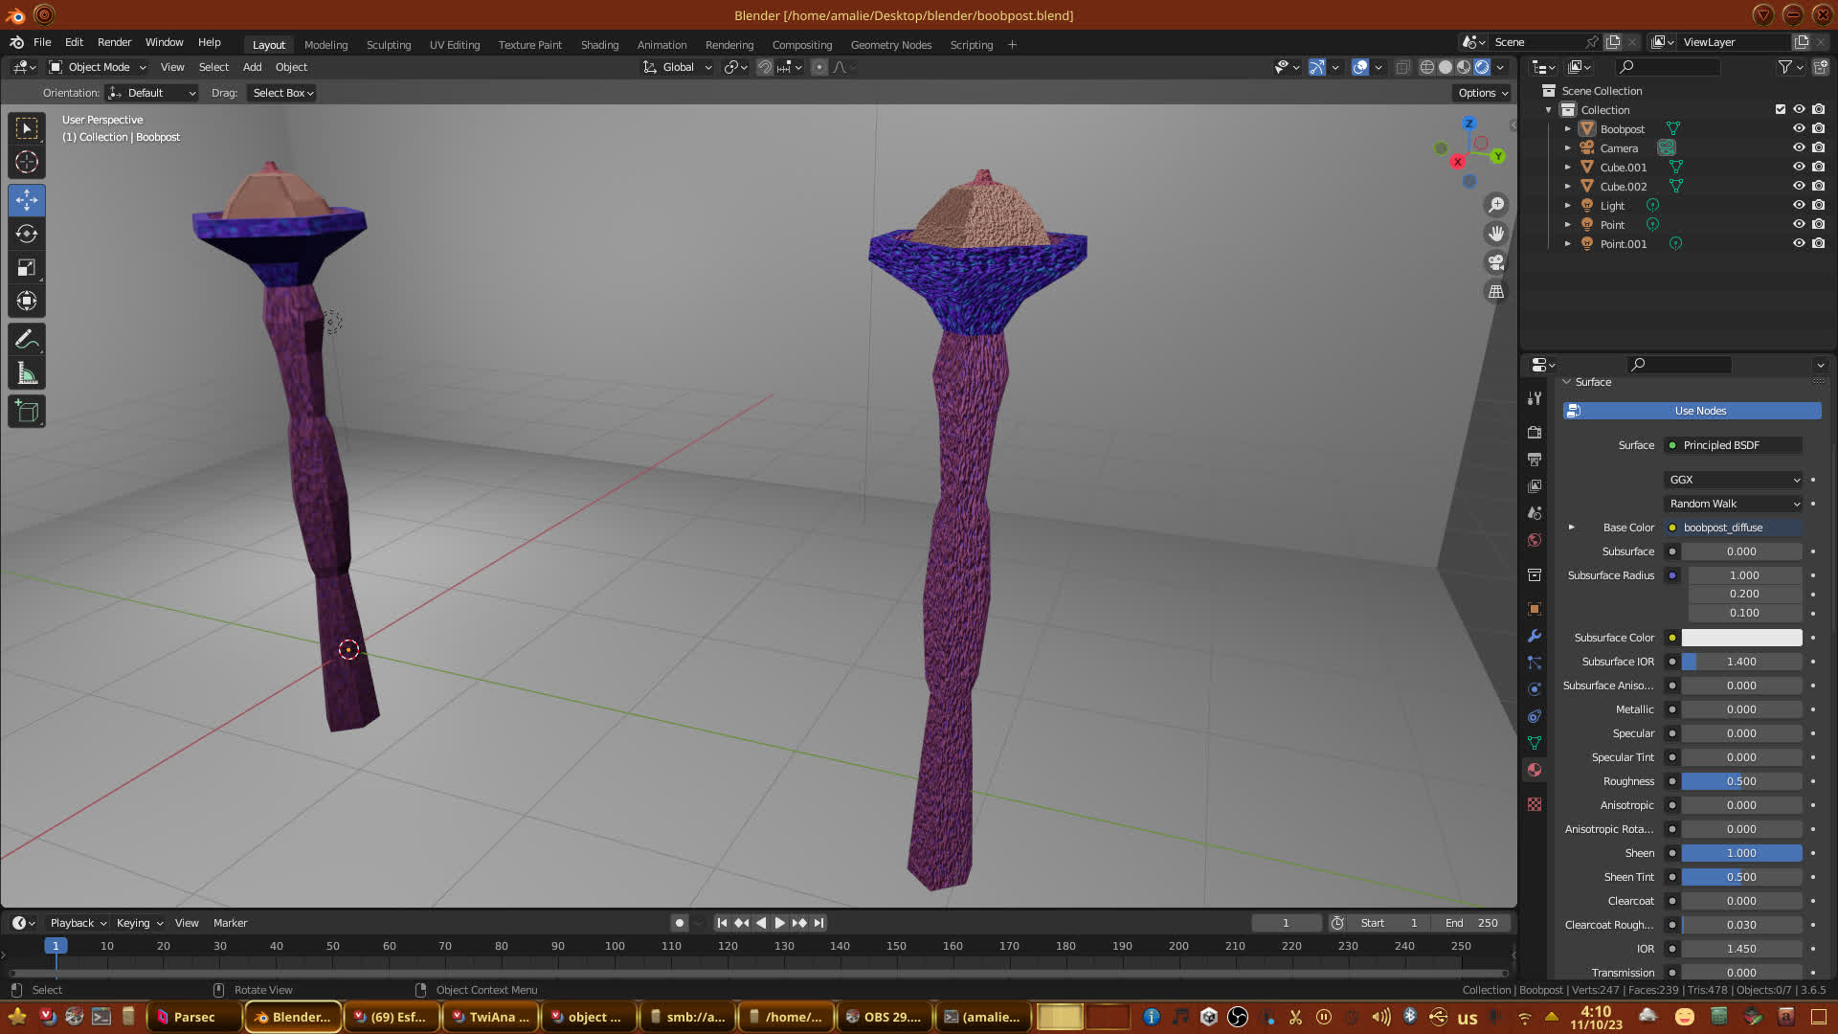Select the Measure ruler tool
The height and width of the screenshot is (1034, 1838).
27,374
